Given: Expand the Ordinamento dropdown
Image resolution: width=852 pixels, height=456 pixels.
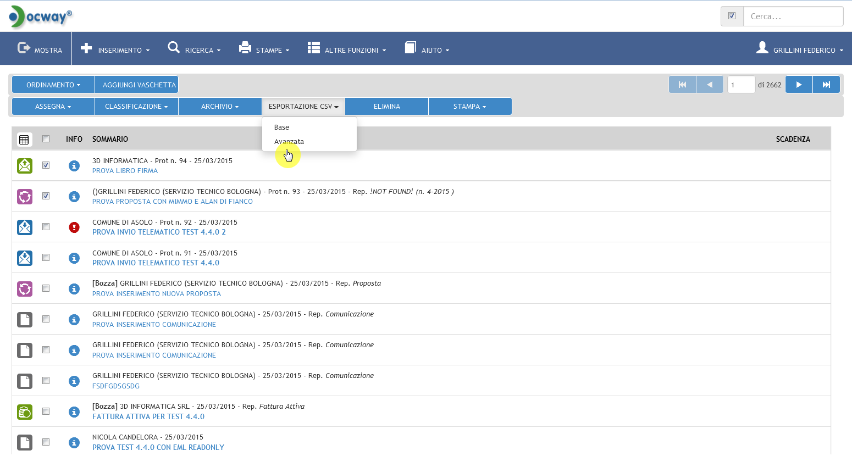Looking at the screenshot, I should click(53, 85).
